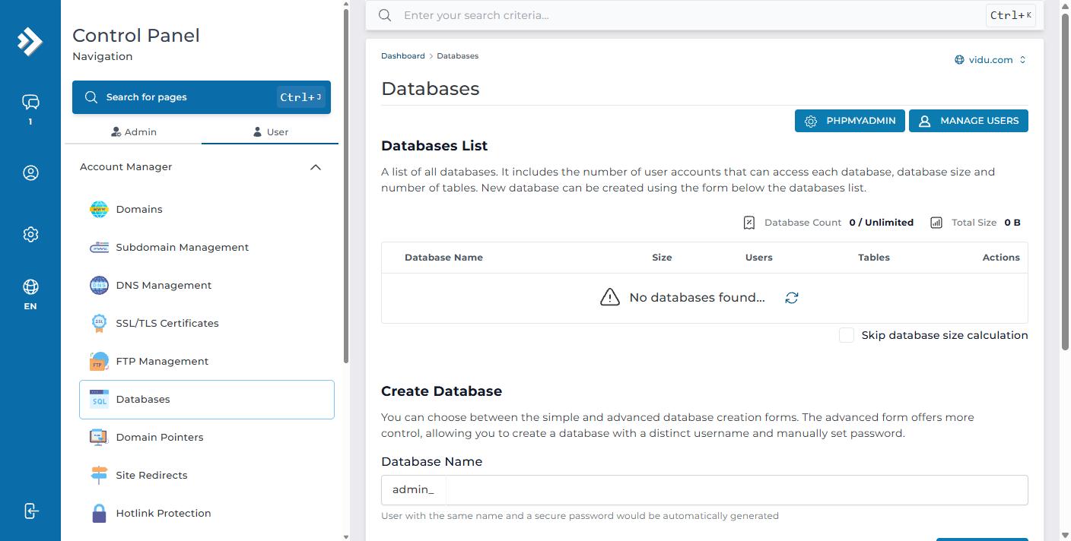
Task: Open FTP Management menu item
Action: 207,361
